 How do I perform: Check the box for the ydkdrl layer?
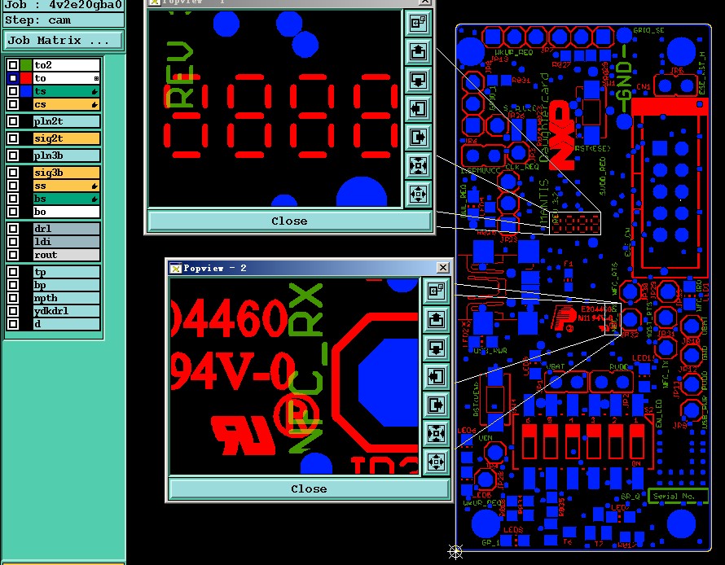[13, 311]
